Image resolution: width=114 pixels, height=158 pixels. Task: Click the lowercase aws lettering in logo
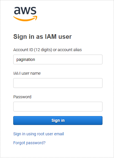tap(25, 11)
